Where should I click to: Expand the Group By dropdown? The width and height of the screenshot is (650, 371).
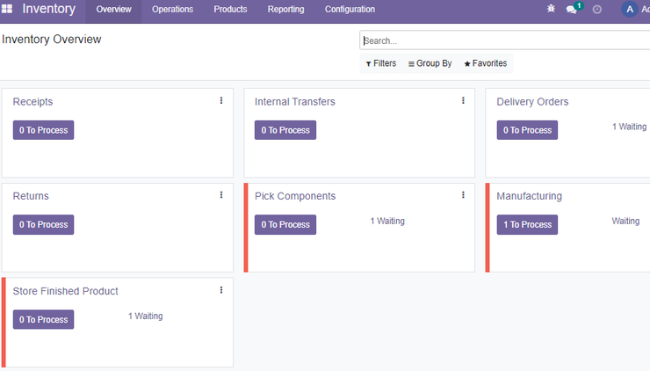(430, 63)
